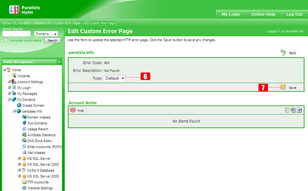Open the My Login top tab
Screen dimensions: 308x191
(x=231, y=14)
